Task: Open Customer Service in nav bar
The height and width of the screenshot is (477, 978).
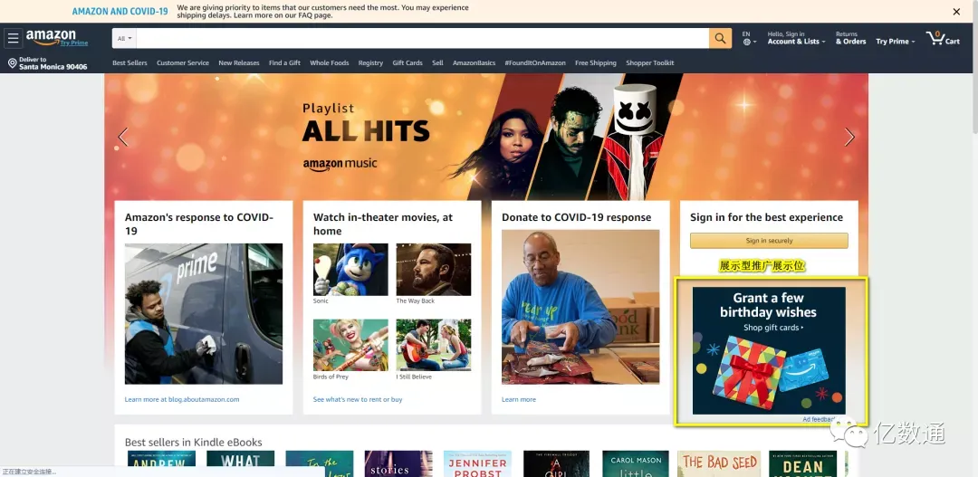Action: click(183, 63)
